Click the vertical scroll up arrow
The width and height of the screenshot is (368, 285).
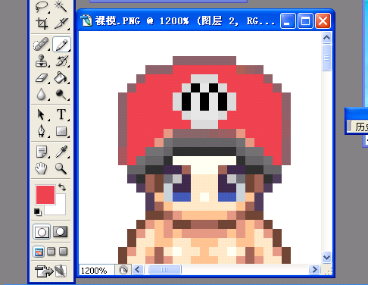[327, 38]
